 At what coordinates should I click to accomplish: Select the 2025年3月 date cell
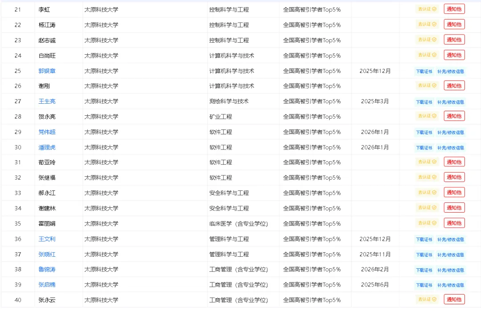(375, 101)
